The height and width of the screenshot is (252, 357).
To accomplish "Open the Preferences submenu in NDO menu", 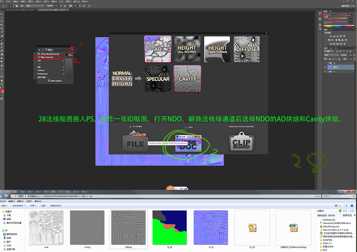I will pyautogui.click(x=49, y=74).
